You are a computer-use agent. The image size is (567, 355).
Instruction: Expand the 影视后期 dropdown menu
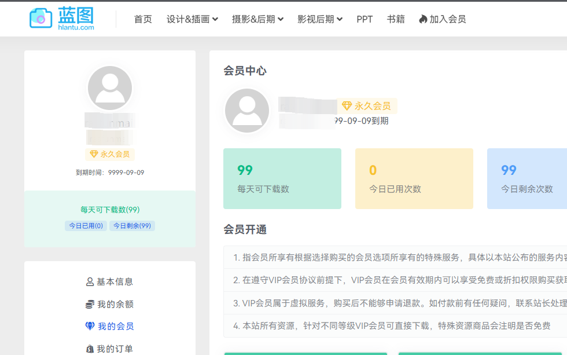319,19
